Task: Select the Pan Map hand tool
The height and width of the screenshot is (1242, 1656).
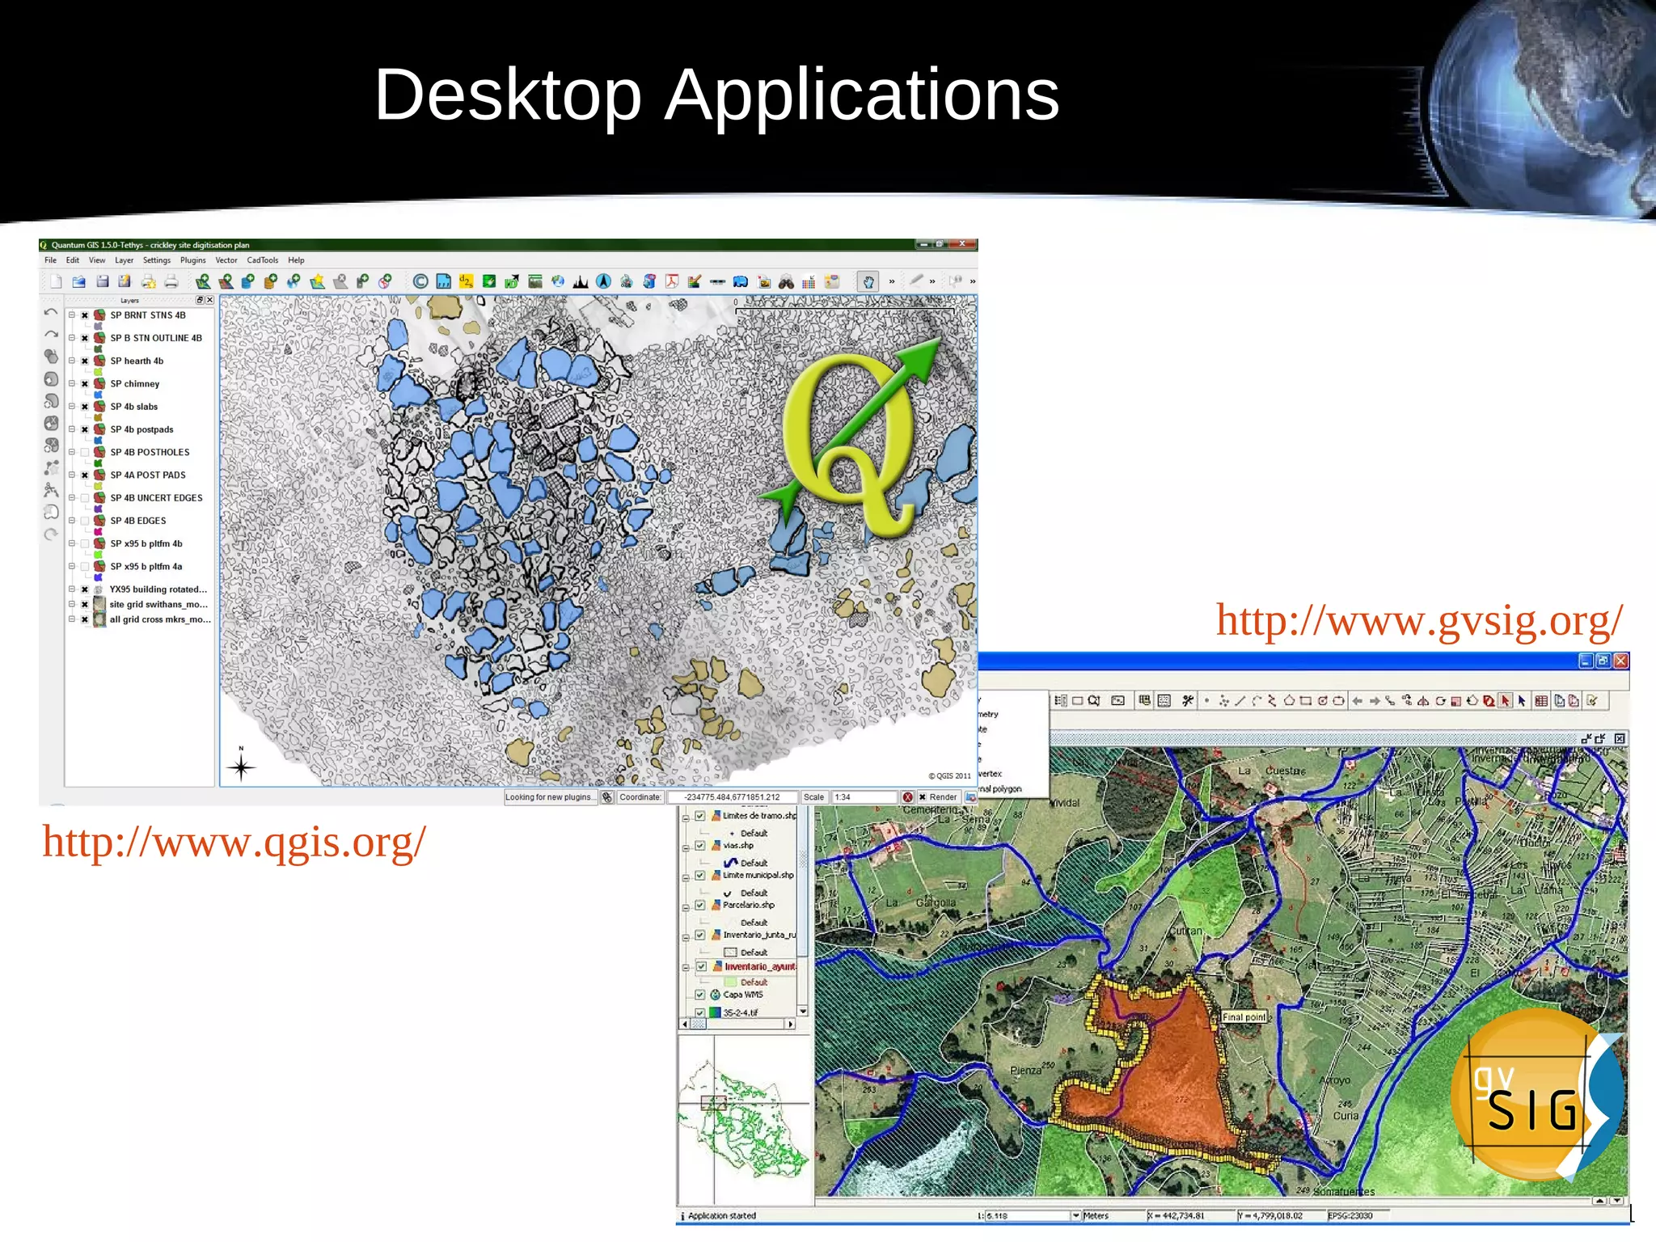Action: 868,281
